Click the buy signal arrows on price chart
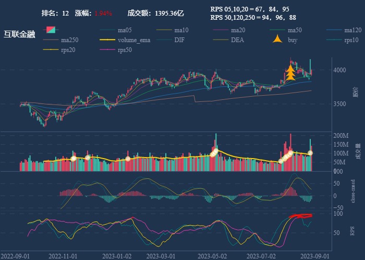Image resolution: width=365 pixels, height=260 pixels. [290, 72]
